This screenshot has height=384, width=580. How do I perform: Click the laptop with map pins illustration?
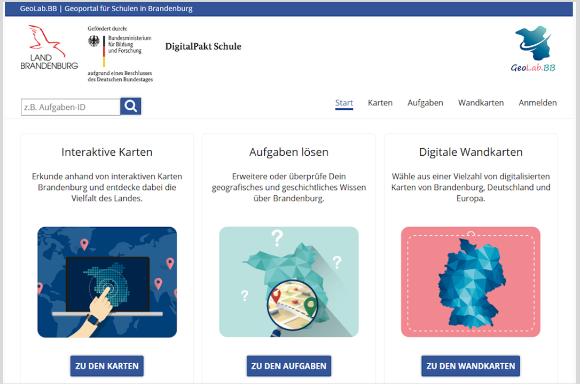[x=107, y=282]
